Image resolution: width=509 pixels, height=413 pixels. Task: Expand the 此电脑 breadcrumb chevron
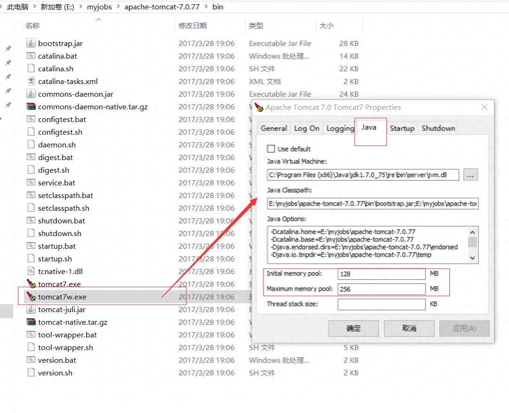point(34,7)
